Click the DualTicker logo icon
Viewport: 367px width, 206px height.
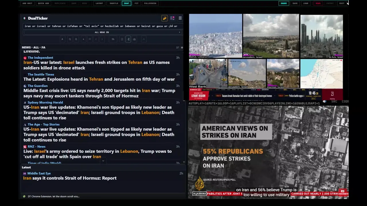[x=25, y=18]
